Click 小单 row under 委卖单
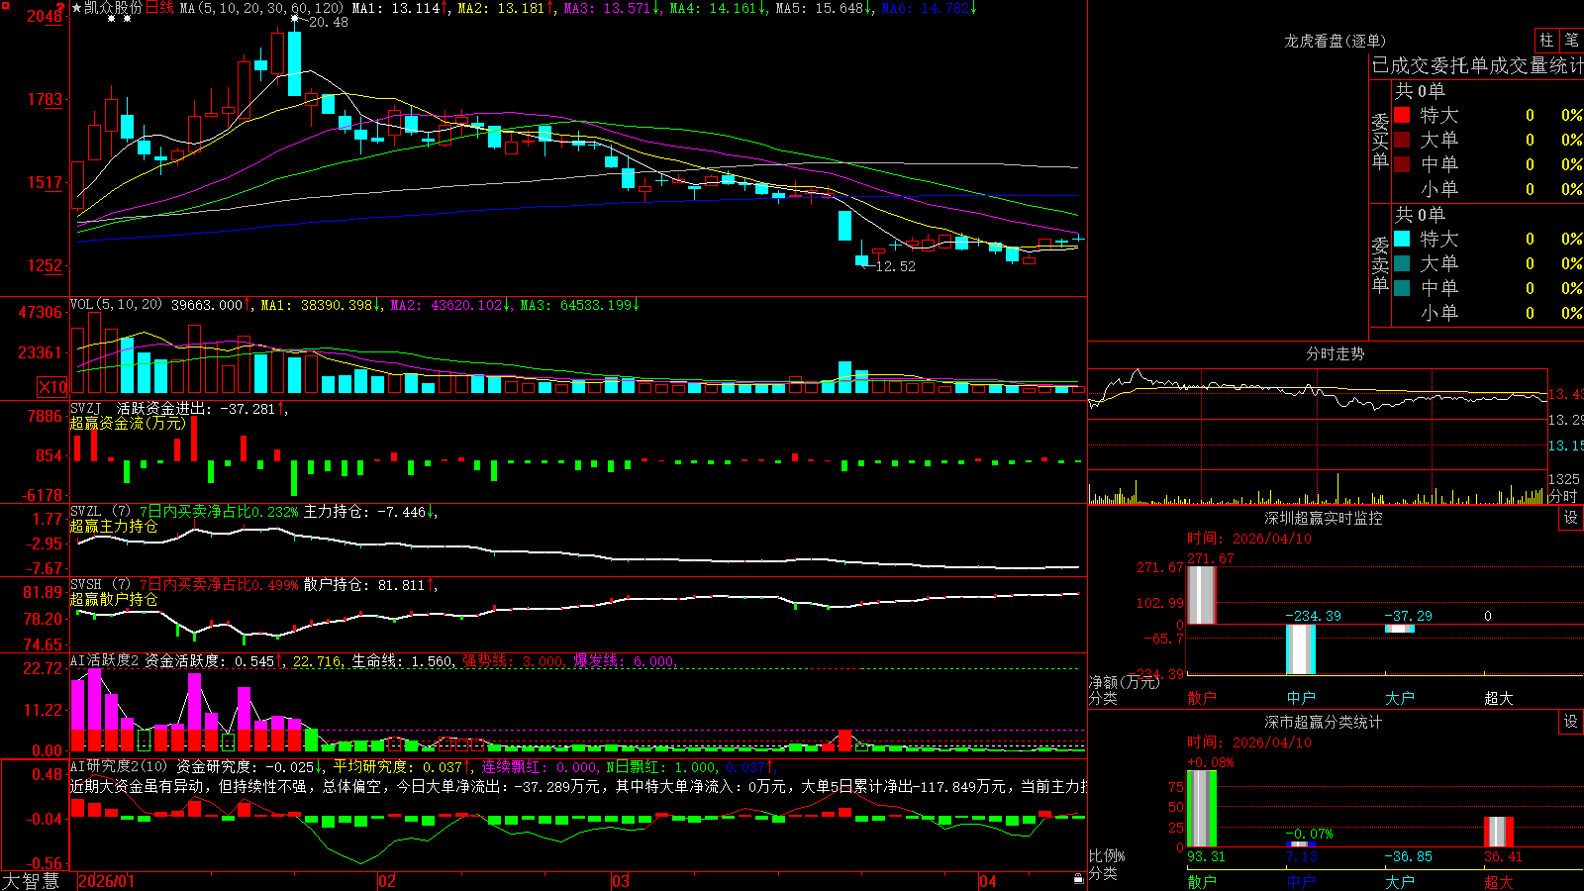 click(1487, 312)
